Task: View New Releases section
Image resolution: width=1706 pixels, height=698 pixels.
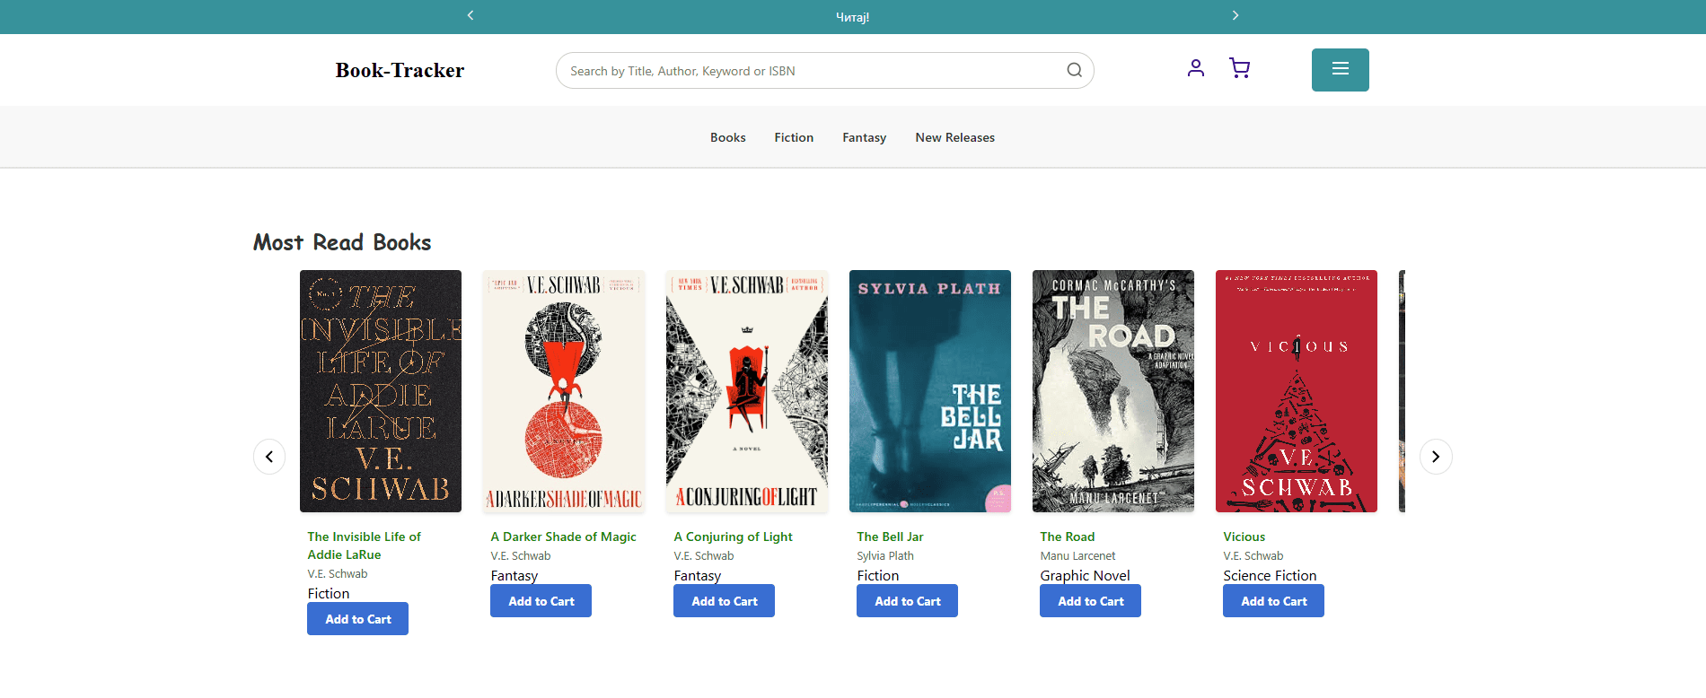Action: tap(954, 137)
